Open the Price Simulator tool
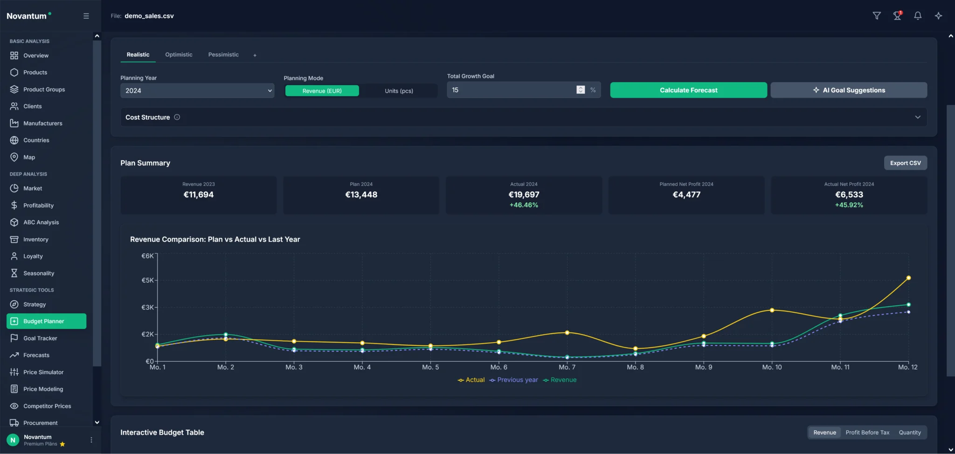 (43, 372)
